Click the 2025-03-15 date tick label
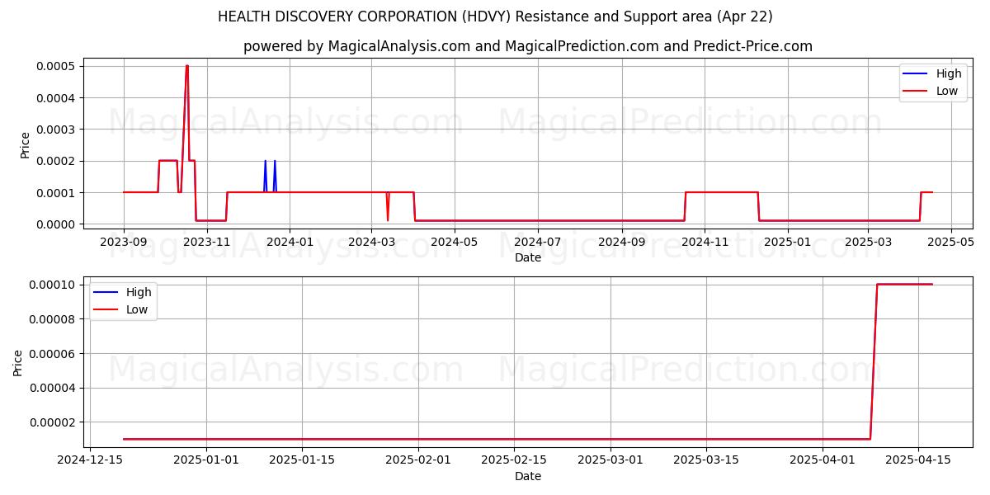 point(705,460)
